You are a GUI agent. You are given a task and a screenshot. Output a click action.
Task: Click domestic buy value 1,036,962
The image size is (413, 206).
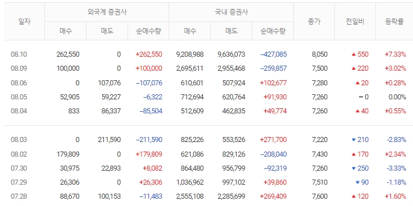190,182
